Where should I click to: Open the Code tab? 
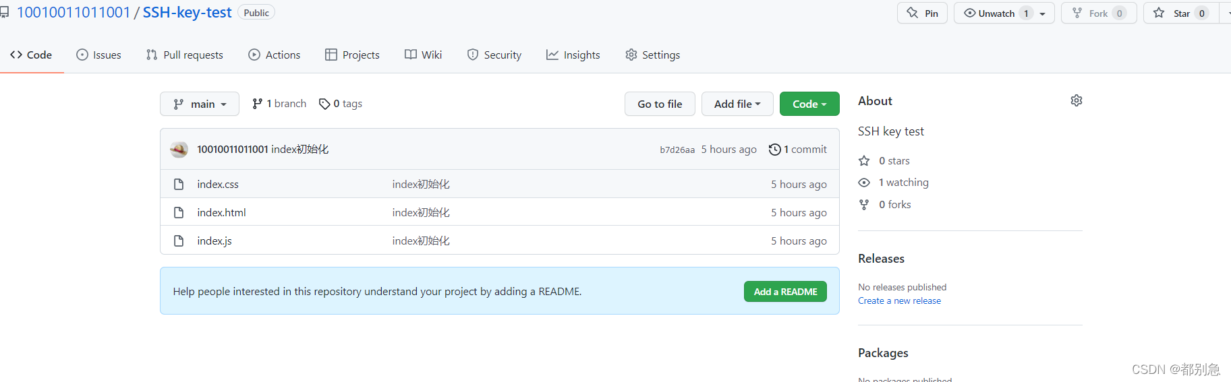[31, 55]
